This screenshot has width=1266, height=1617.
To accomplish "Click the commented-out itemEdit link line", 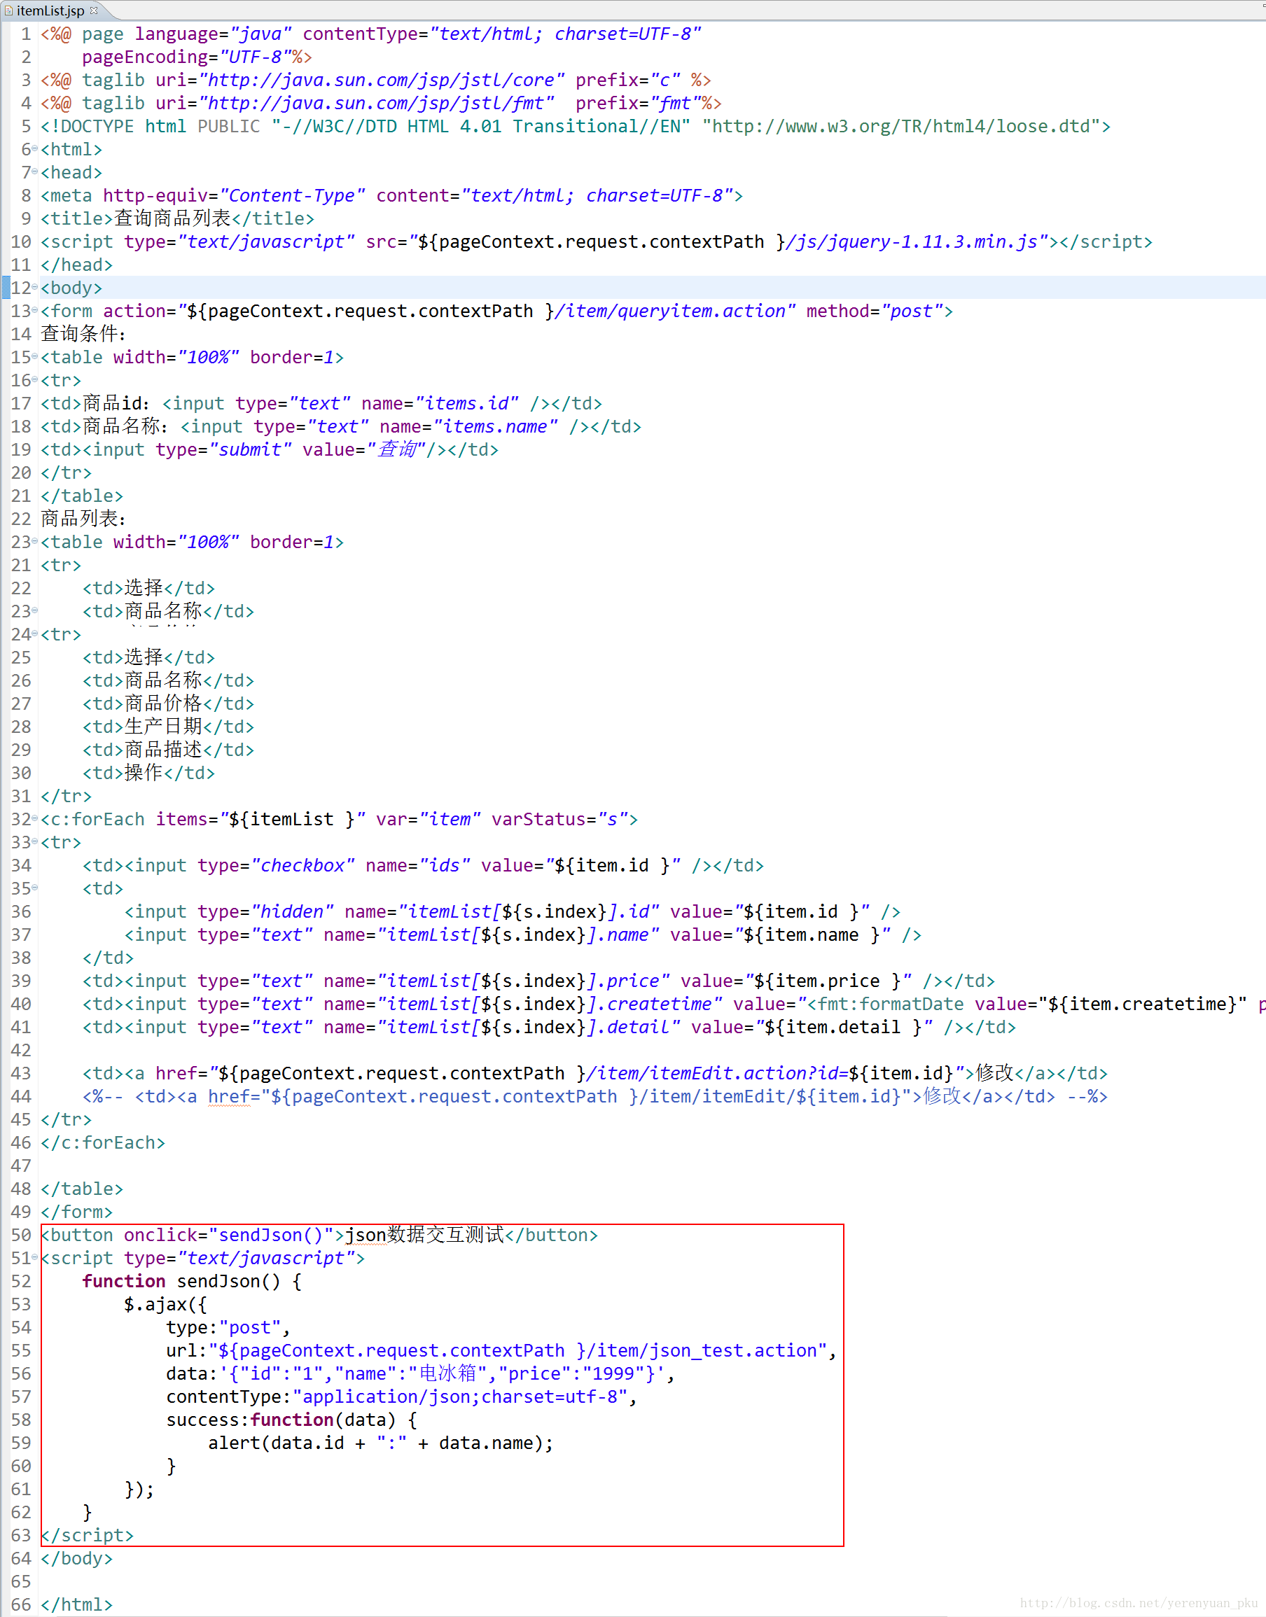I will [594, 1097].
